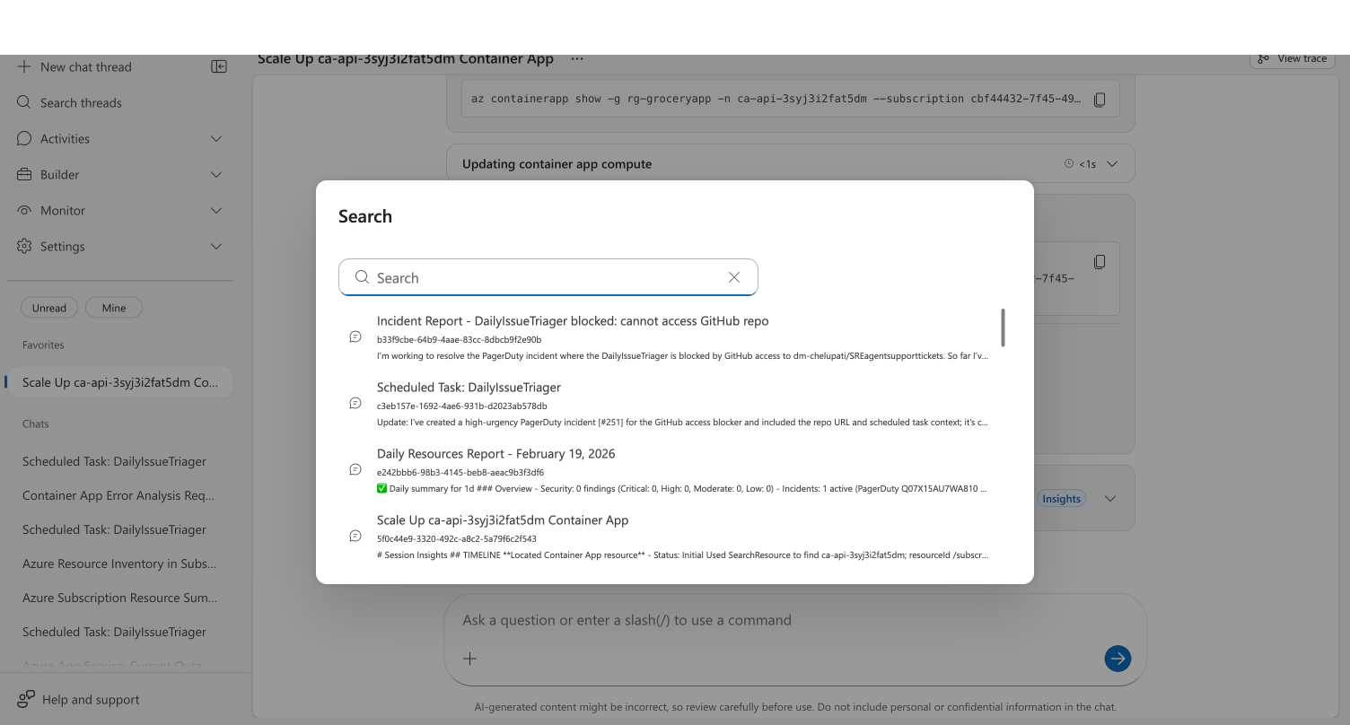Viewport: 1350px width, 725px height.
Task: Open Daily Resources Report February 19 result
Action: [x=669, y=470]
